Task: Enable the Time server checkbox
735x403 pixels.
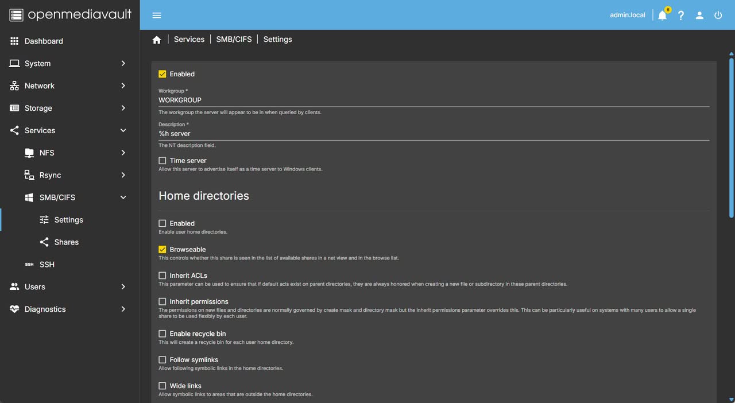Action: tap(163, 161)
